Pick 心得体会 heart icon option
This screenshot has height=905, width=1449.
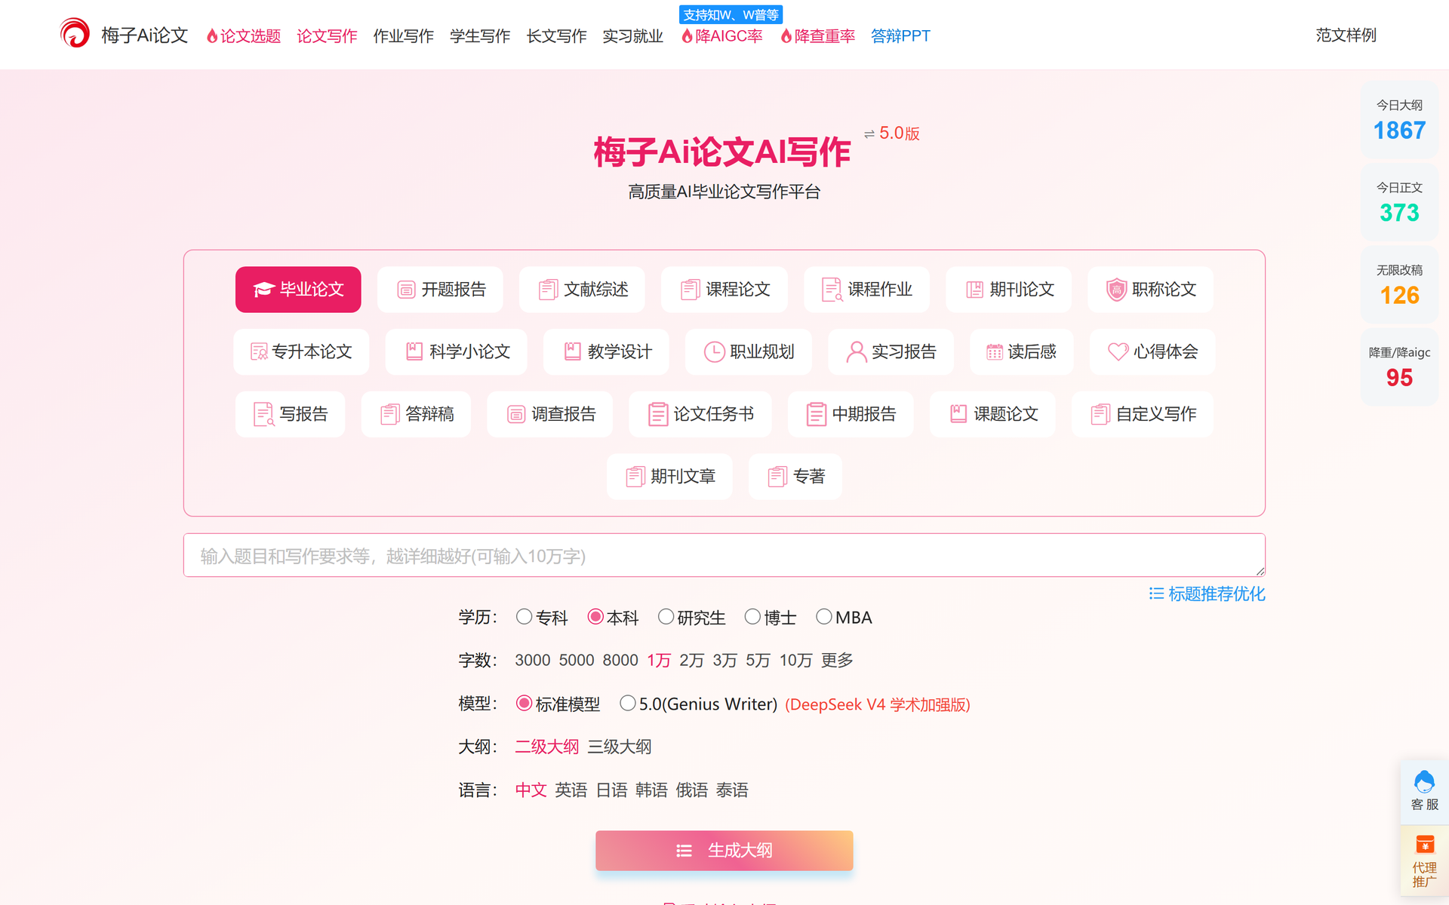tap(1152, 351)
